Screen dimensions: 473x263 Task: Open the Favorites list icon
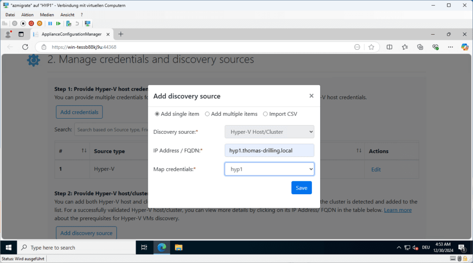click(x=405, y=47)
